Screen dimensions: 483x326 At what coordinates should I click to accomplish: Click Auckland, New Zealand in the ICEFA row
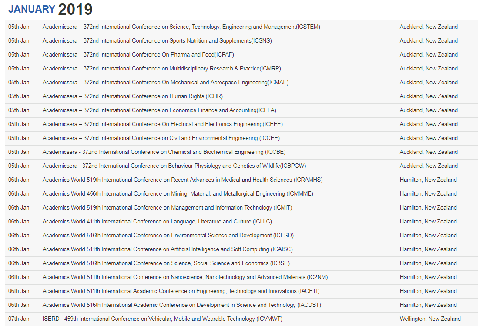pos(429,110)
